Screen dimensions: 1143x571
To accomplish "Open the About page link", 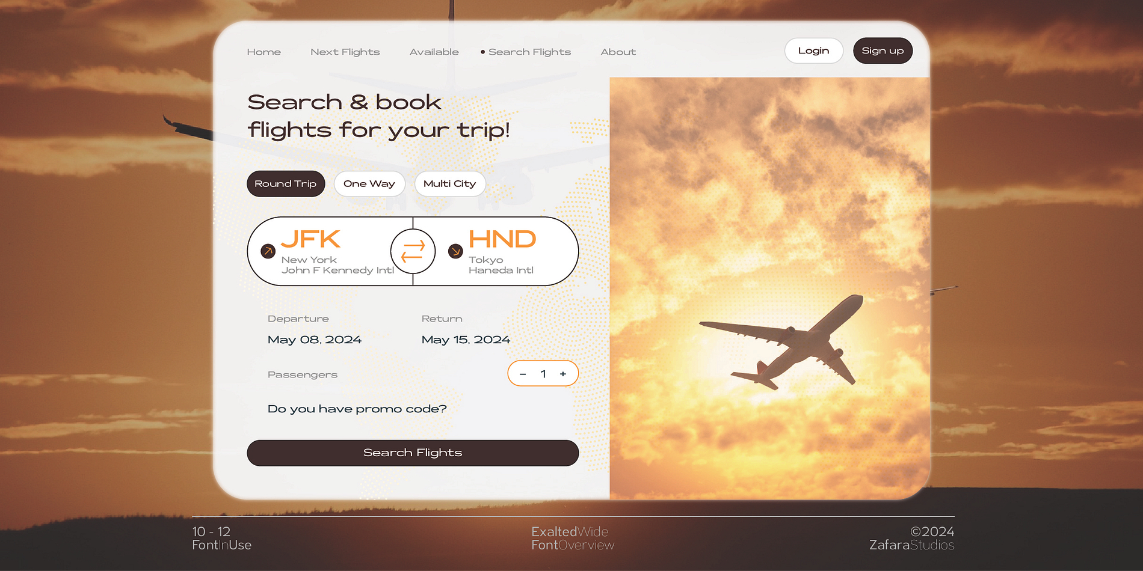I will (x=618, y=52).
